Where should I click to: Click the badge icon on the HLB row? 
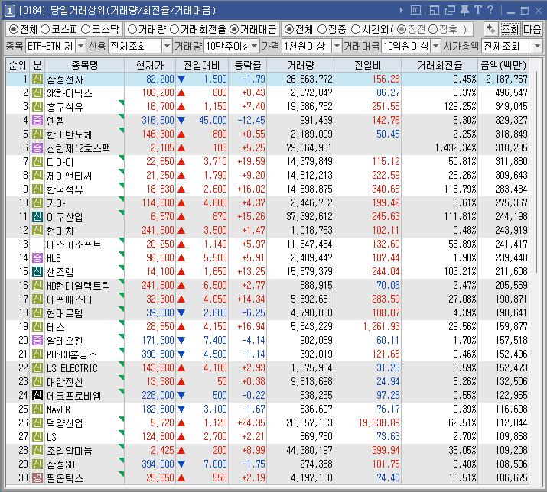(x=37, y=258)
